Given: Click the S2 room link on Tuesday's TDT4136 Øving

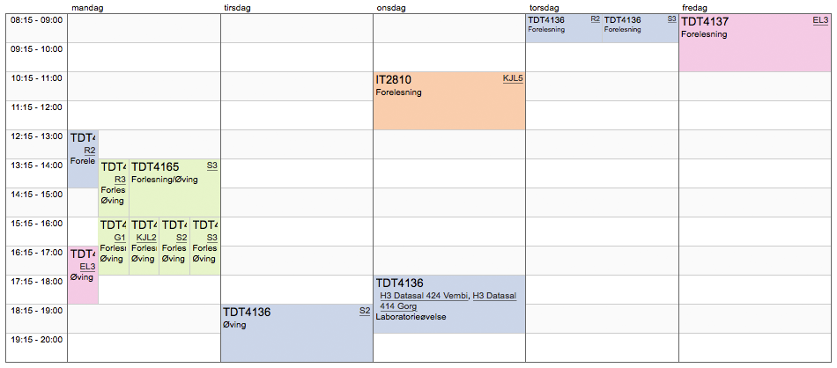Looking at the screenshot, I should [x=365, y=311].
